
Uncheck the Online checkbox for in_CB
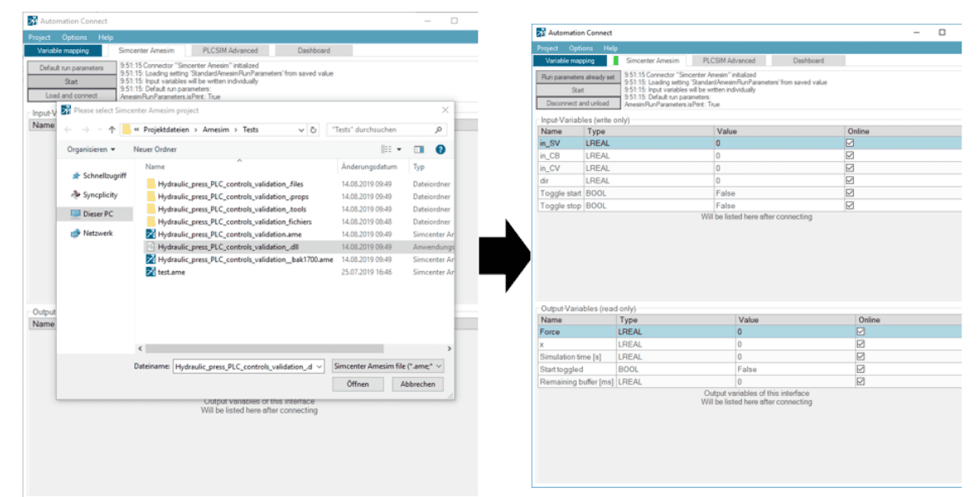tap(850, 156)
